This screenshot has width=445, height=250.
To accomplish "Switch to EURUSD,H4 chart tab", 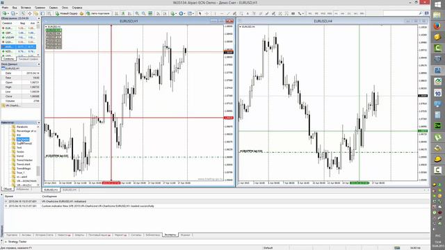I will tap(70, 190).
